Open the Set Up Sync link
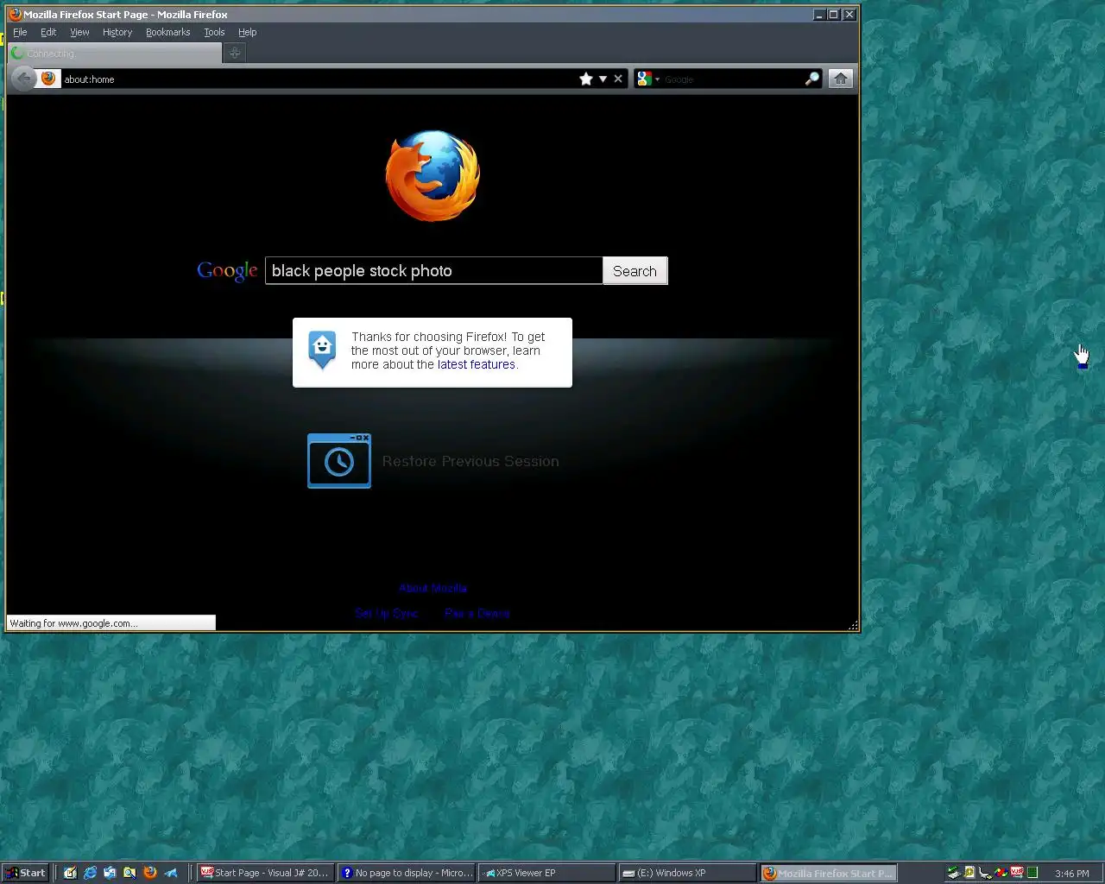Image resolution: width=1105 pixels, height=884 pixels. 387,613
